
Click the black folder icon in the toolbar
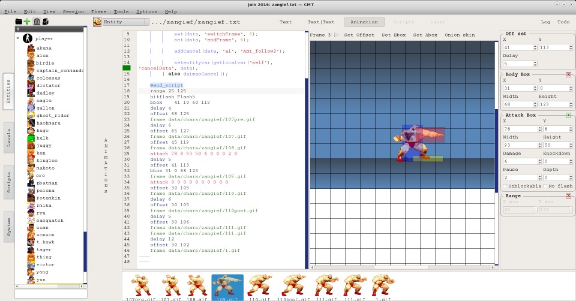pyautogui.click(x=19, y=22)
